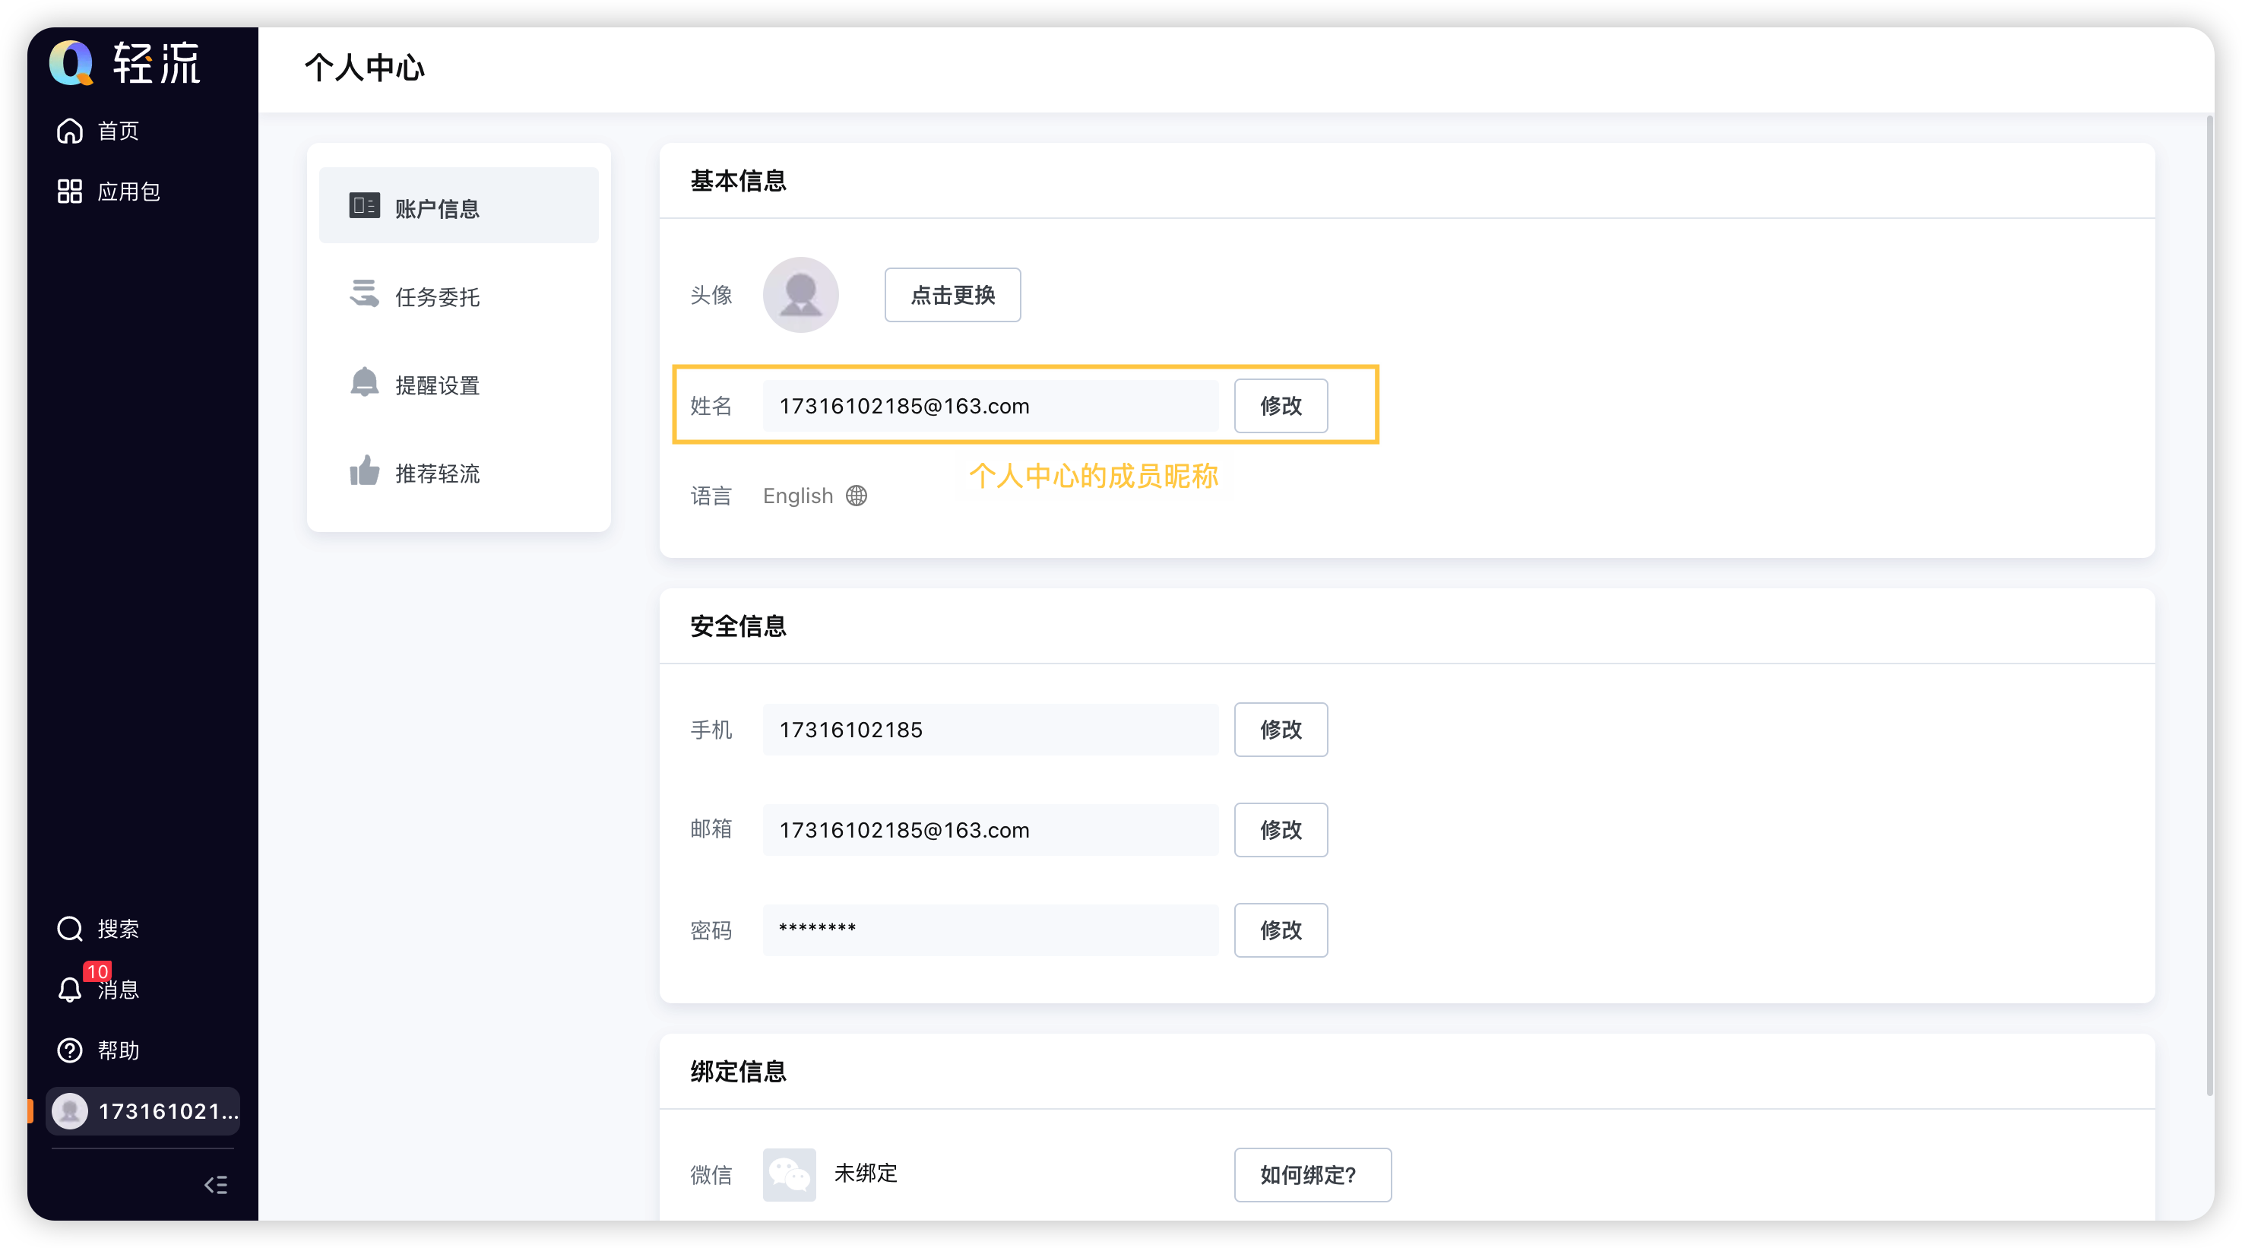Click the 头像 label
2242x1248 pixels.
[x=711, y=296]
